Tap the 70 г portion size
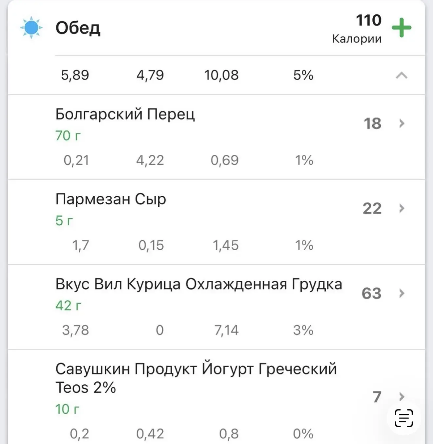 click(68, 135)
